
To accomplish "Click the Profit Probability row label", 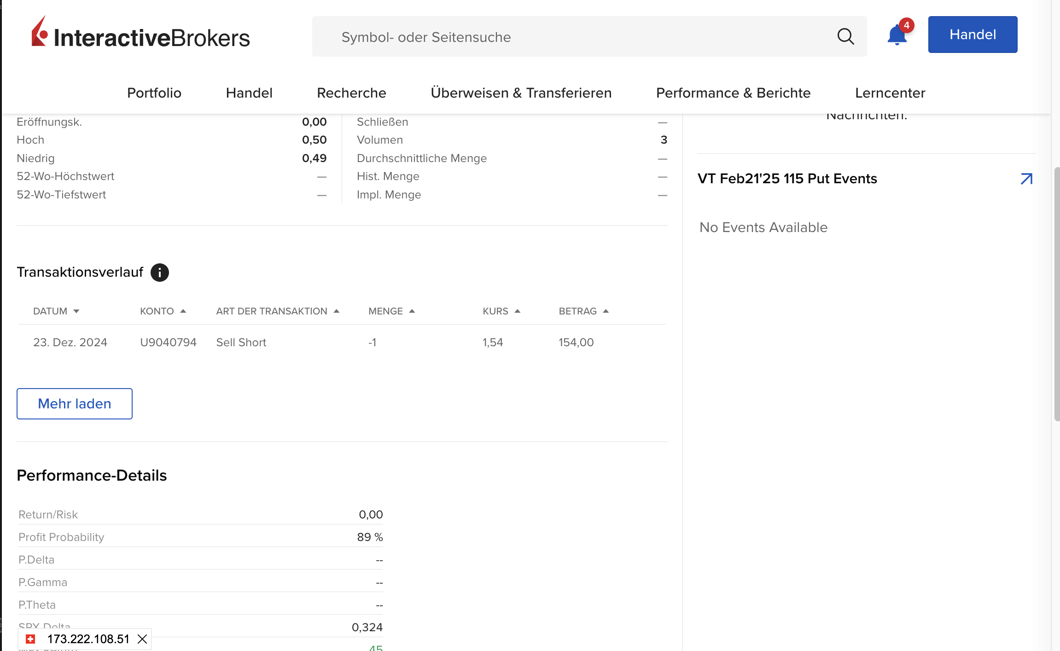I will 61,537.
